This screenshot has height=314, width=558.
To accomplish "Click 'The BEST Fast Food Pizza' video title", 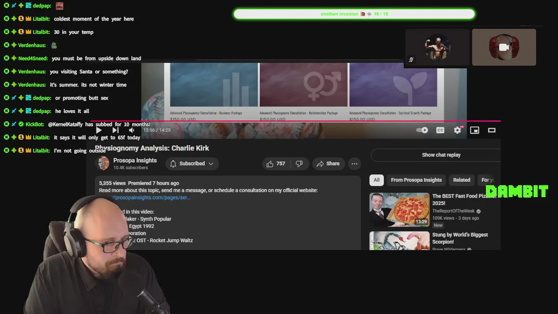I will (x=464, y=199).
